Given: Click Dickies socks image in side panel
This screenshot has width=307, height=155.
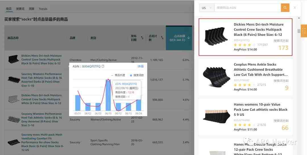Looking at the screenshot, I should (x=216, y=37).
